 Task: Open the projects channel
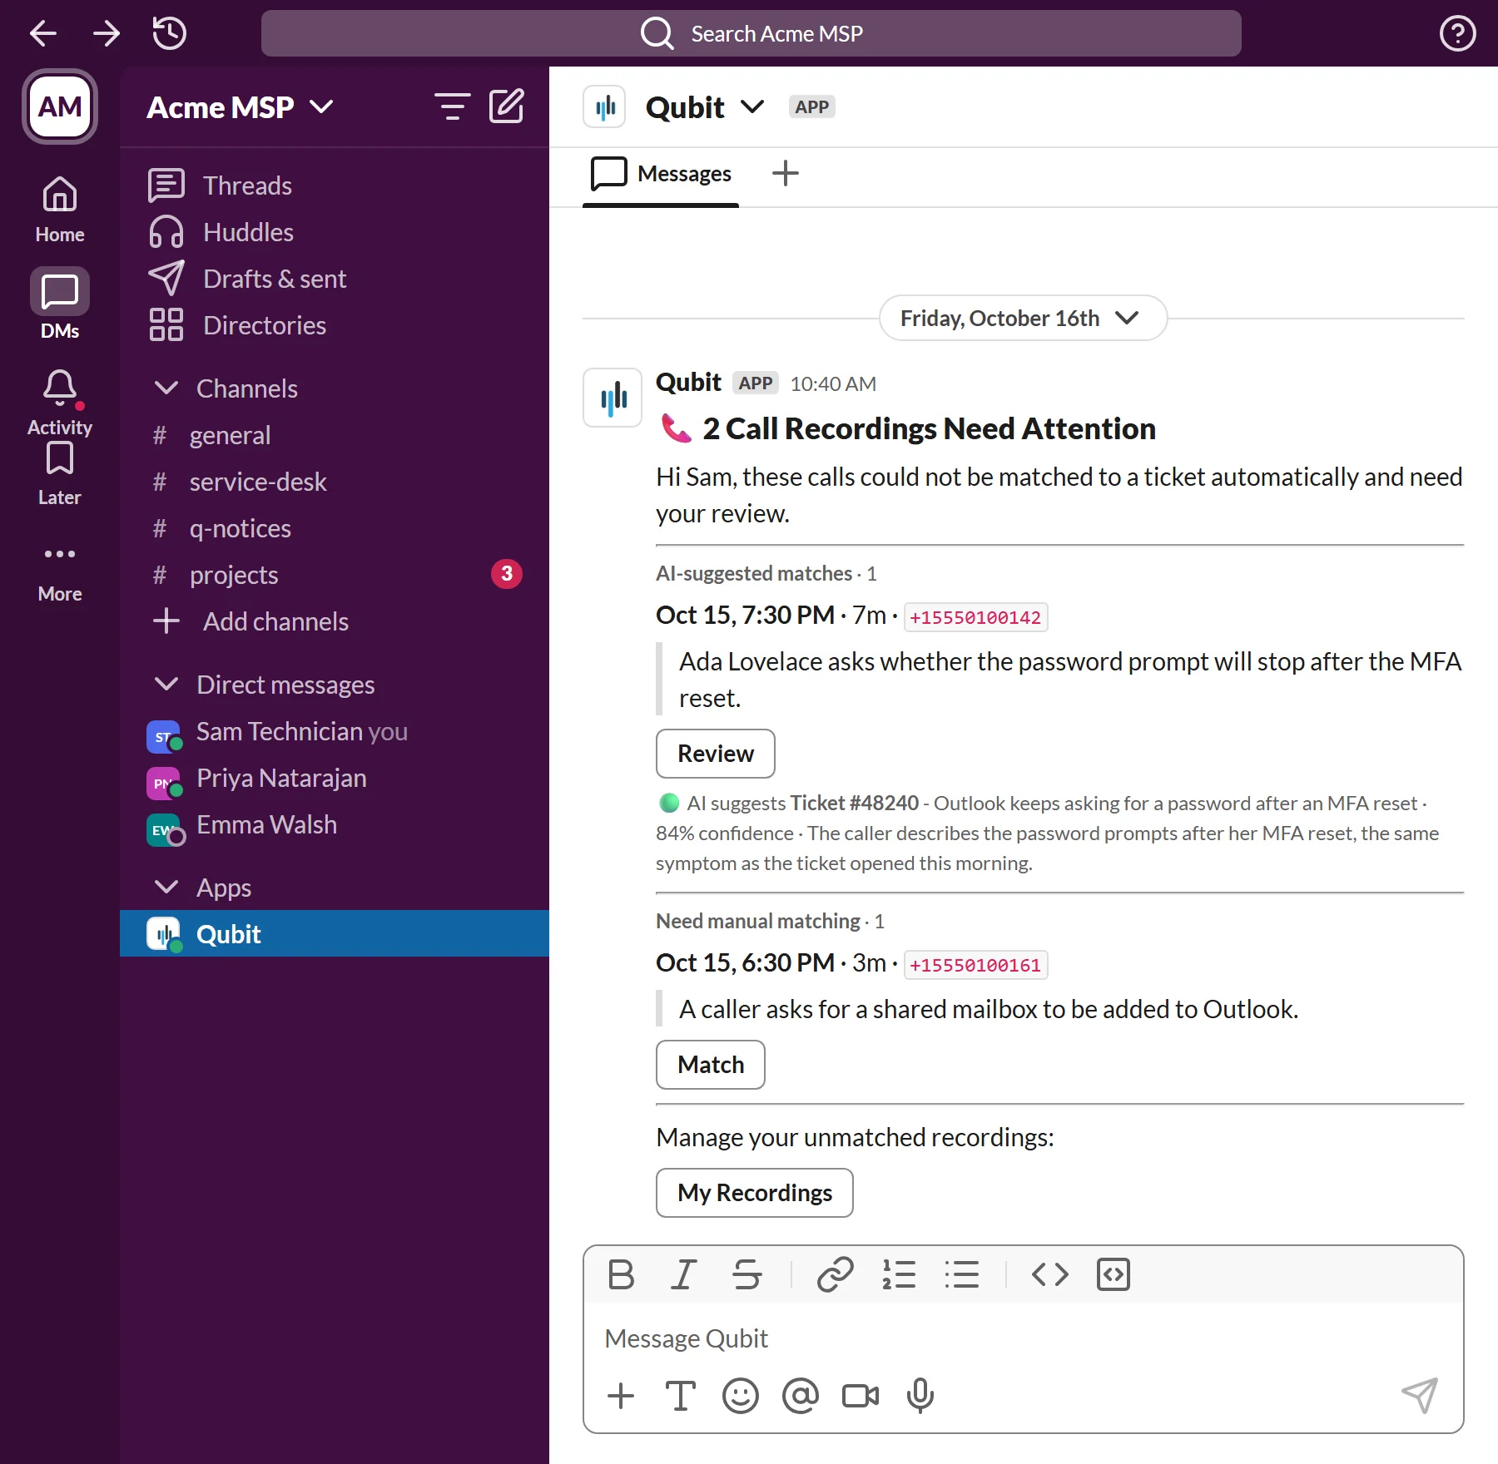click(335, 575)
